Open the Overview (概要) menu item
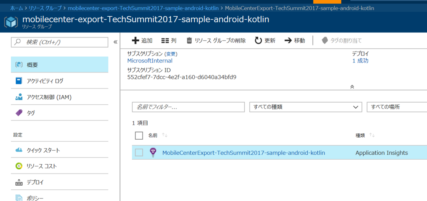 [59, 65]
